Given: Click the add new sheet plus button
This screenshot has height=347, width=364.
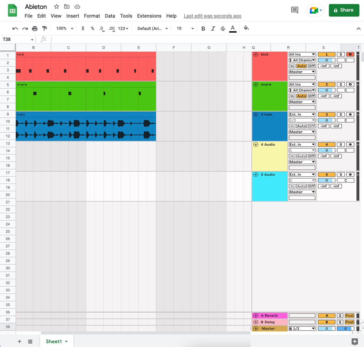Looking at the screenshot, I should tap(19, 341).
